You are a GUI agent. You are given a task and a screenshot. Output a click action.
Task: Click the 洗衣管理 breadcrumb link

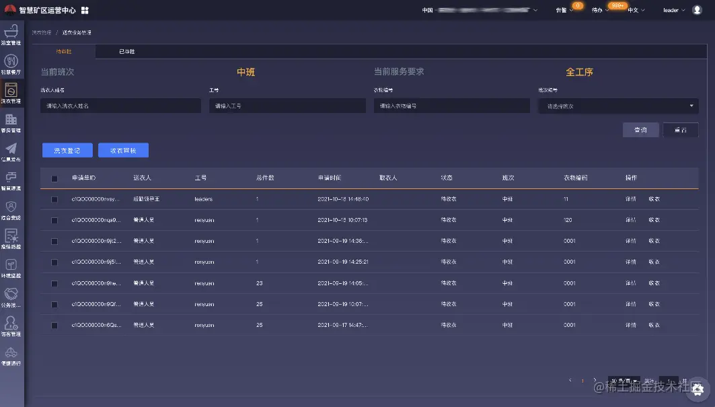click(x=42, y=32)
